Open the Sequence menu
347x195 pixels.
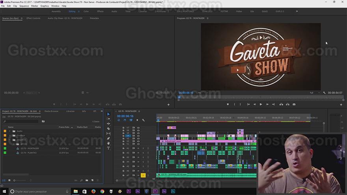24,6
